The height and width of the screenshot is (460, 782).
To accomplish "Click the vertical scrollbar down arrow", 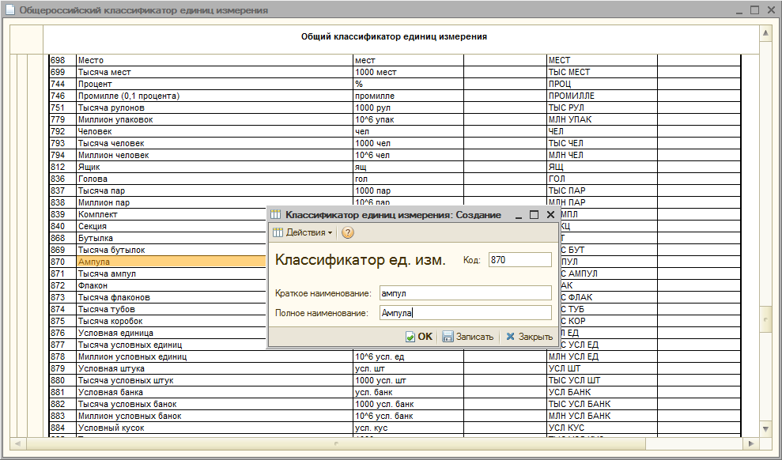I will point(765,427).
